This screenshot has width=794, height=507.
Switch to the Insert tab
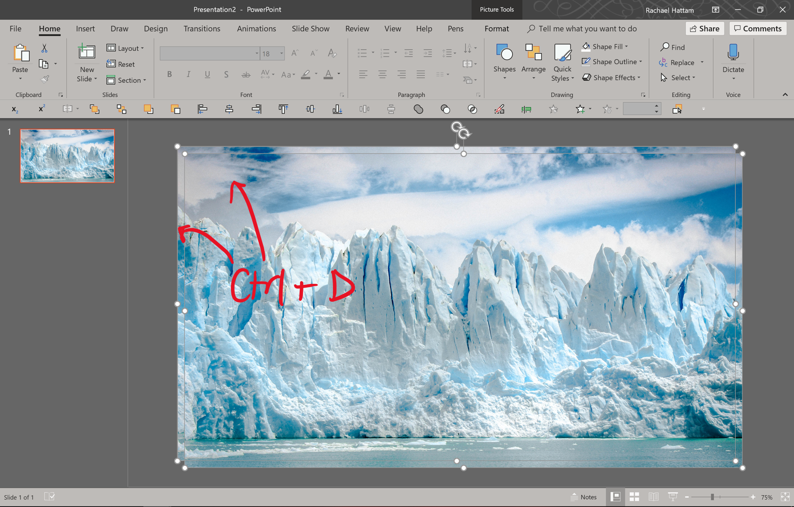85,28
